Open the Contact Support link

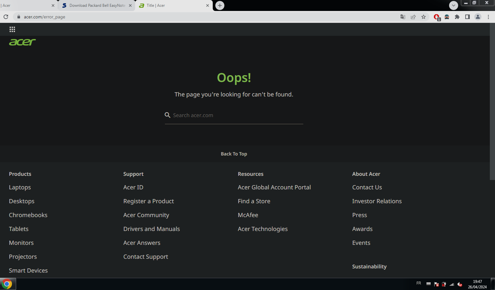click(146, 257)
